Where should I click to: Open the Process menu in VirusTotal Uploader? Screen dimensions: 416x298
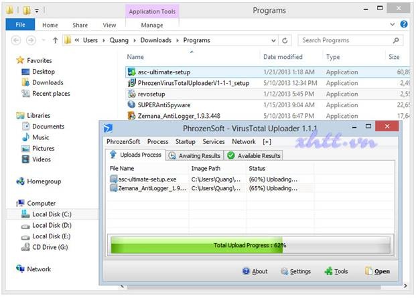(x=157, y=141)
